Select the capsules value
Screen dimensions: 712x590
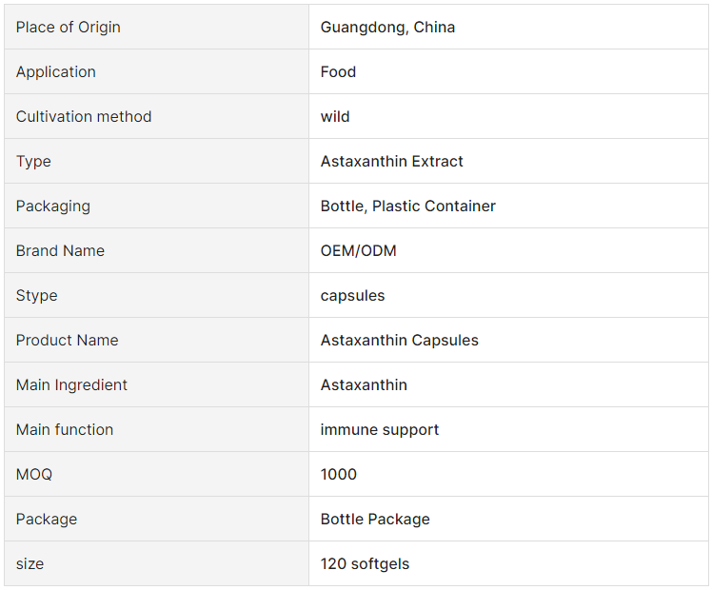click(352, 295)
